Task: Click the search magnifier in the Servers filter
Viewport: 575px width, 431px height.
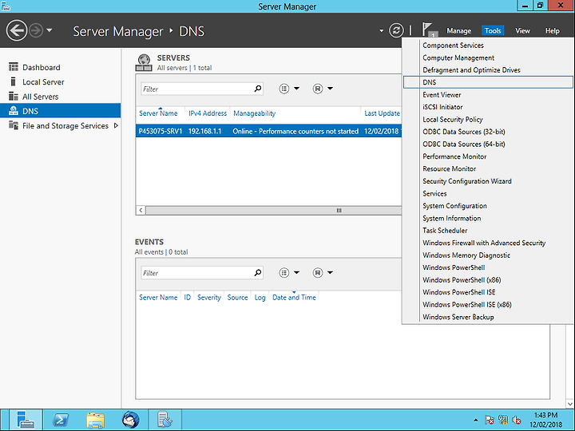Action: (x=258, y=89)
